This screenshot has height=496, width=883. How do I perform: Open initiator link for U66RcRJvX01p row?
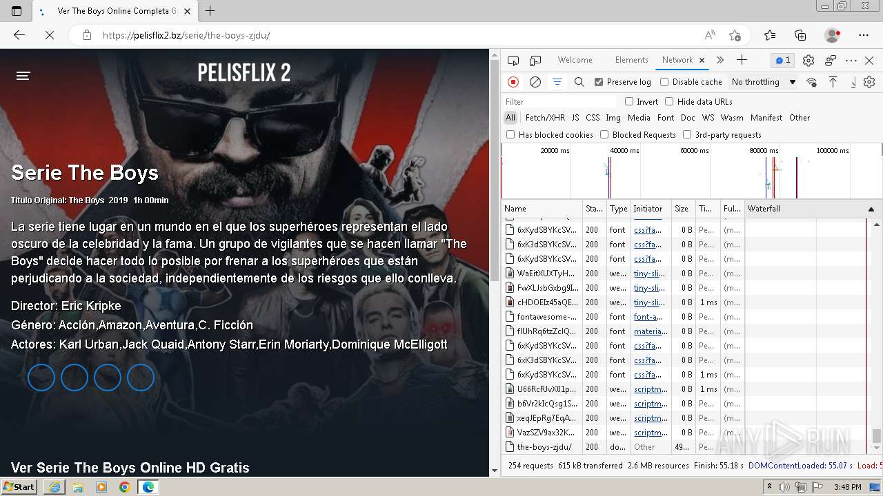(x=651, y=389)
